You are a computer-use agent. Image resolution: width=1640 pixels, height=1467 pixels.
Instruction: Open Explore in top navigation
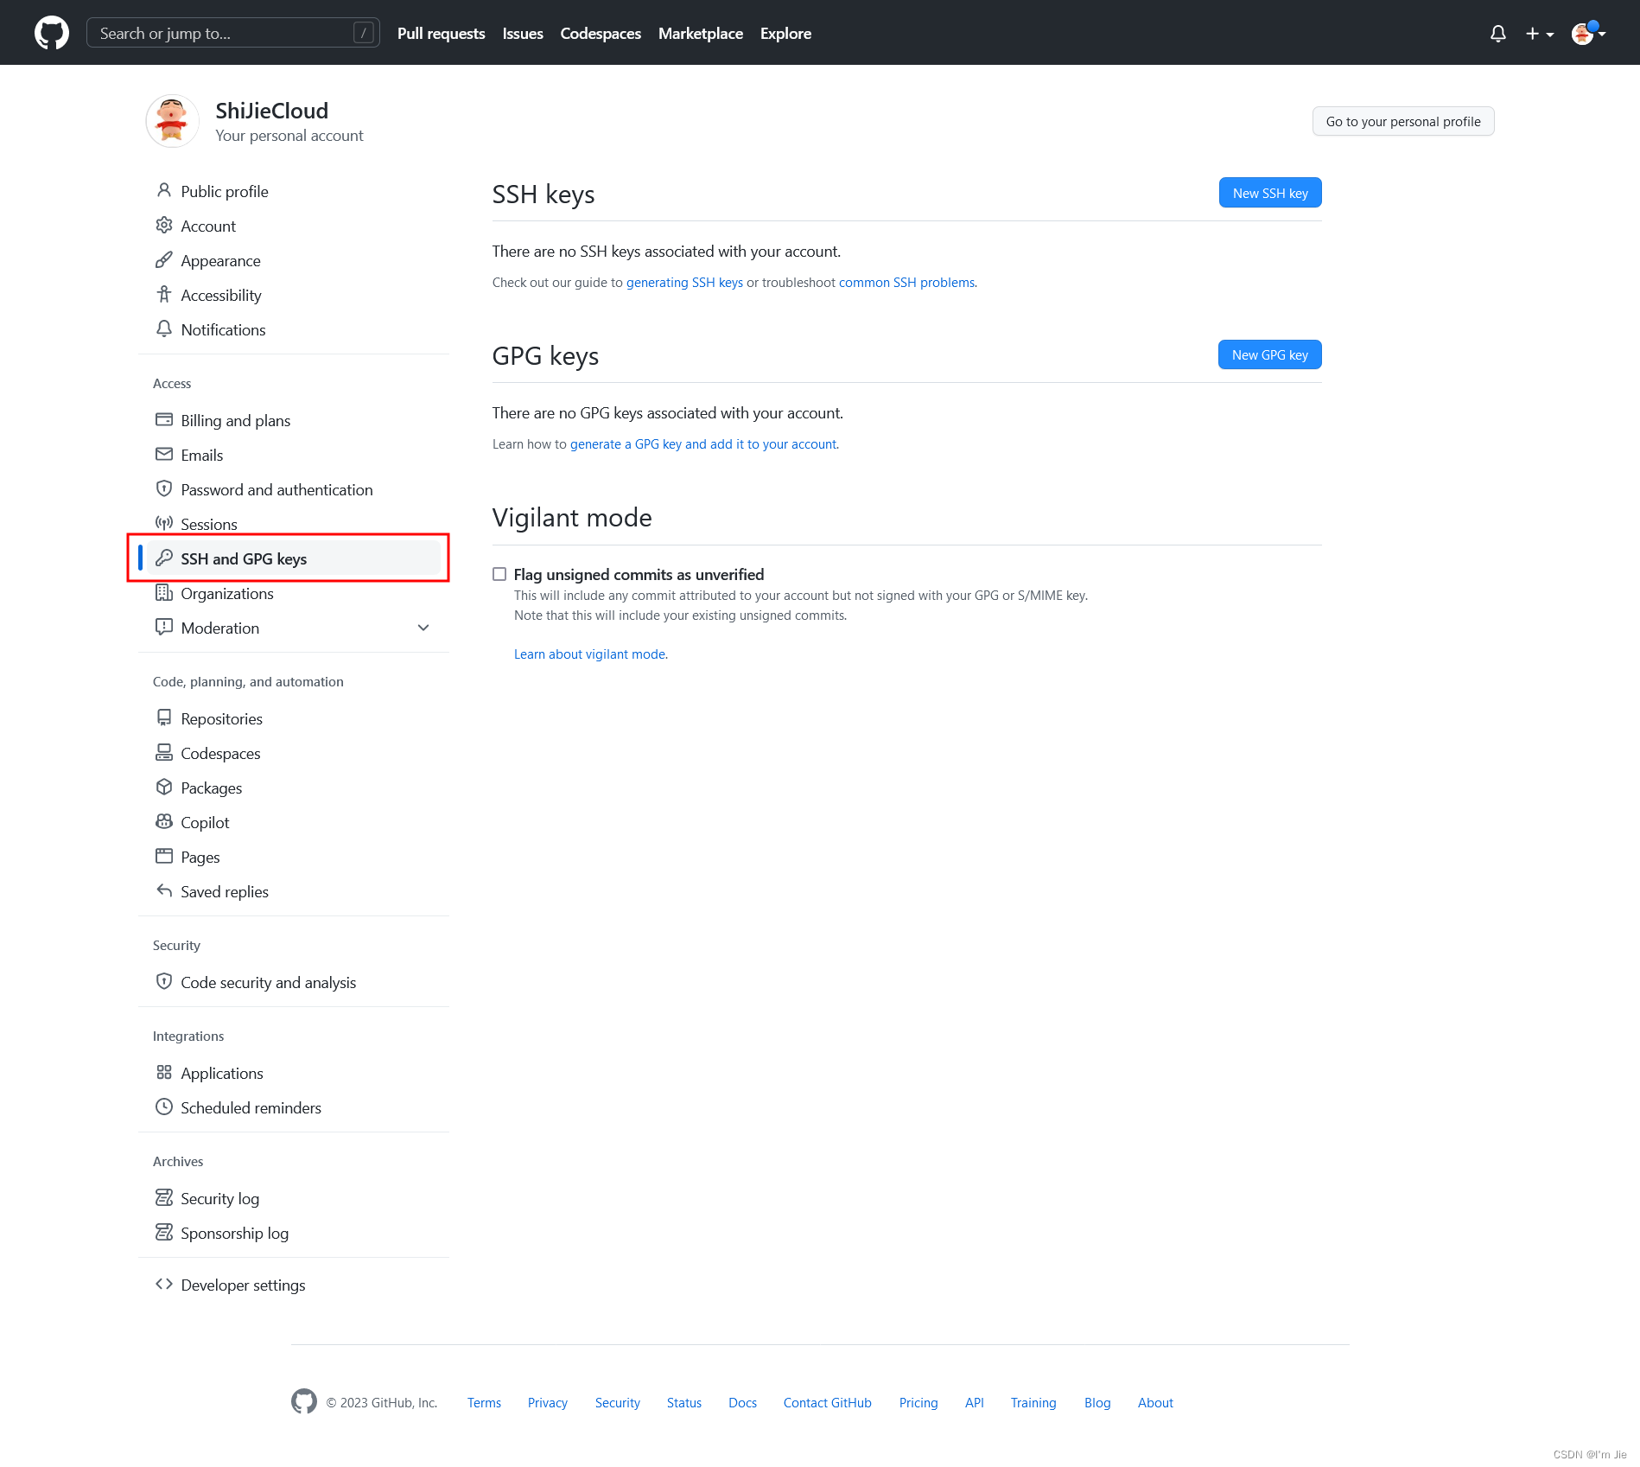785,34
